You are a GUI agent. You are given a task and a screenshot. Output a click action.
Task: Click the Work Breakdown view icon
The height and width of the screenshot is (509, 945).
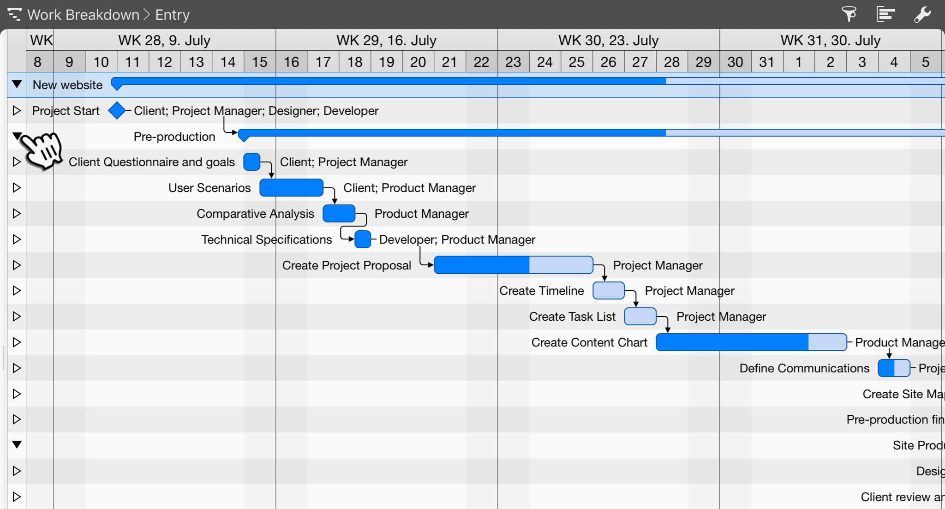14,14
